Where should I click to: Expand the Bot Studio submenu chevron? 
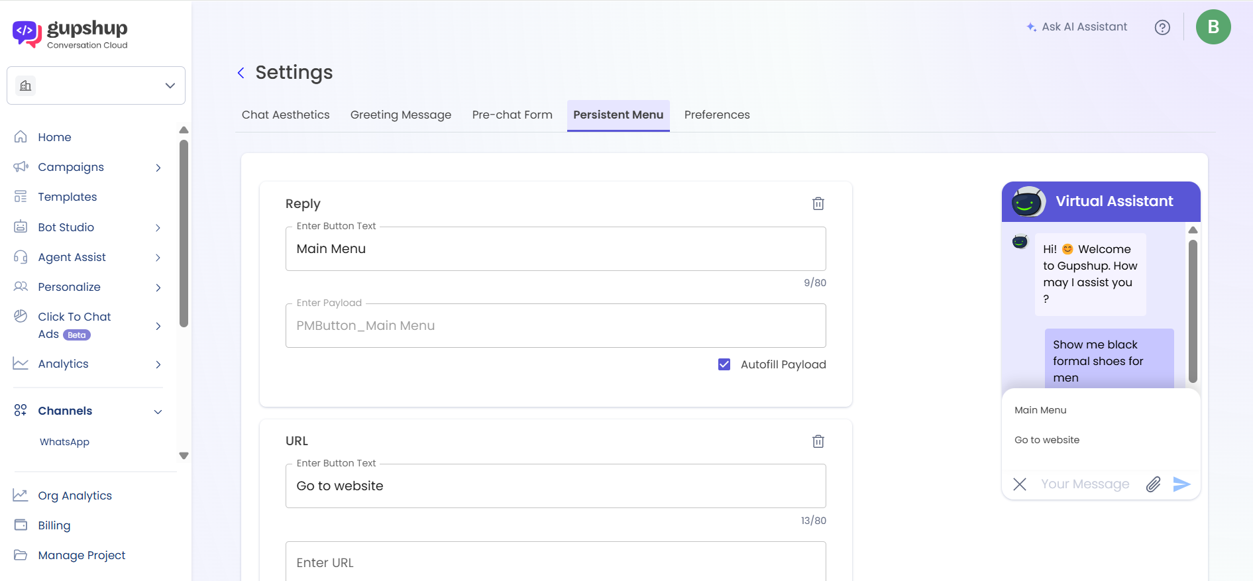[158, 228]
